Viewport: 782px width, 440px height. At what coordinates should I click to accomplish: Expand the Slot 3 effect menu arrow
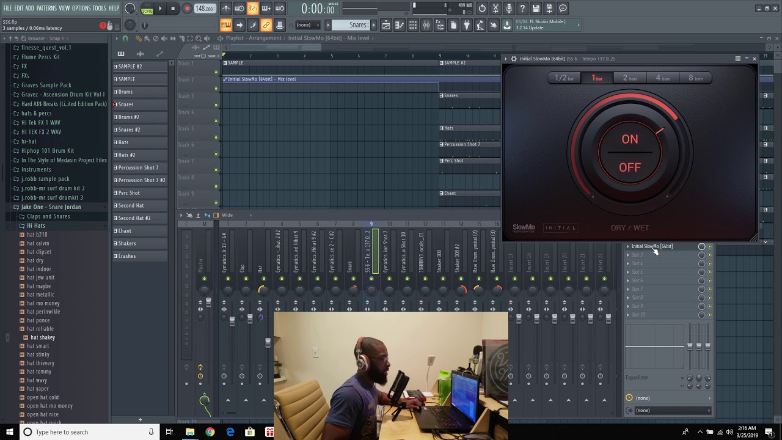[x=627, y=255]
